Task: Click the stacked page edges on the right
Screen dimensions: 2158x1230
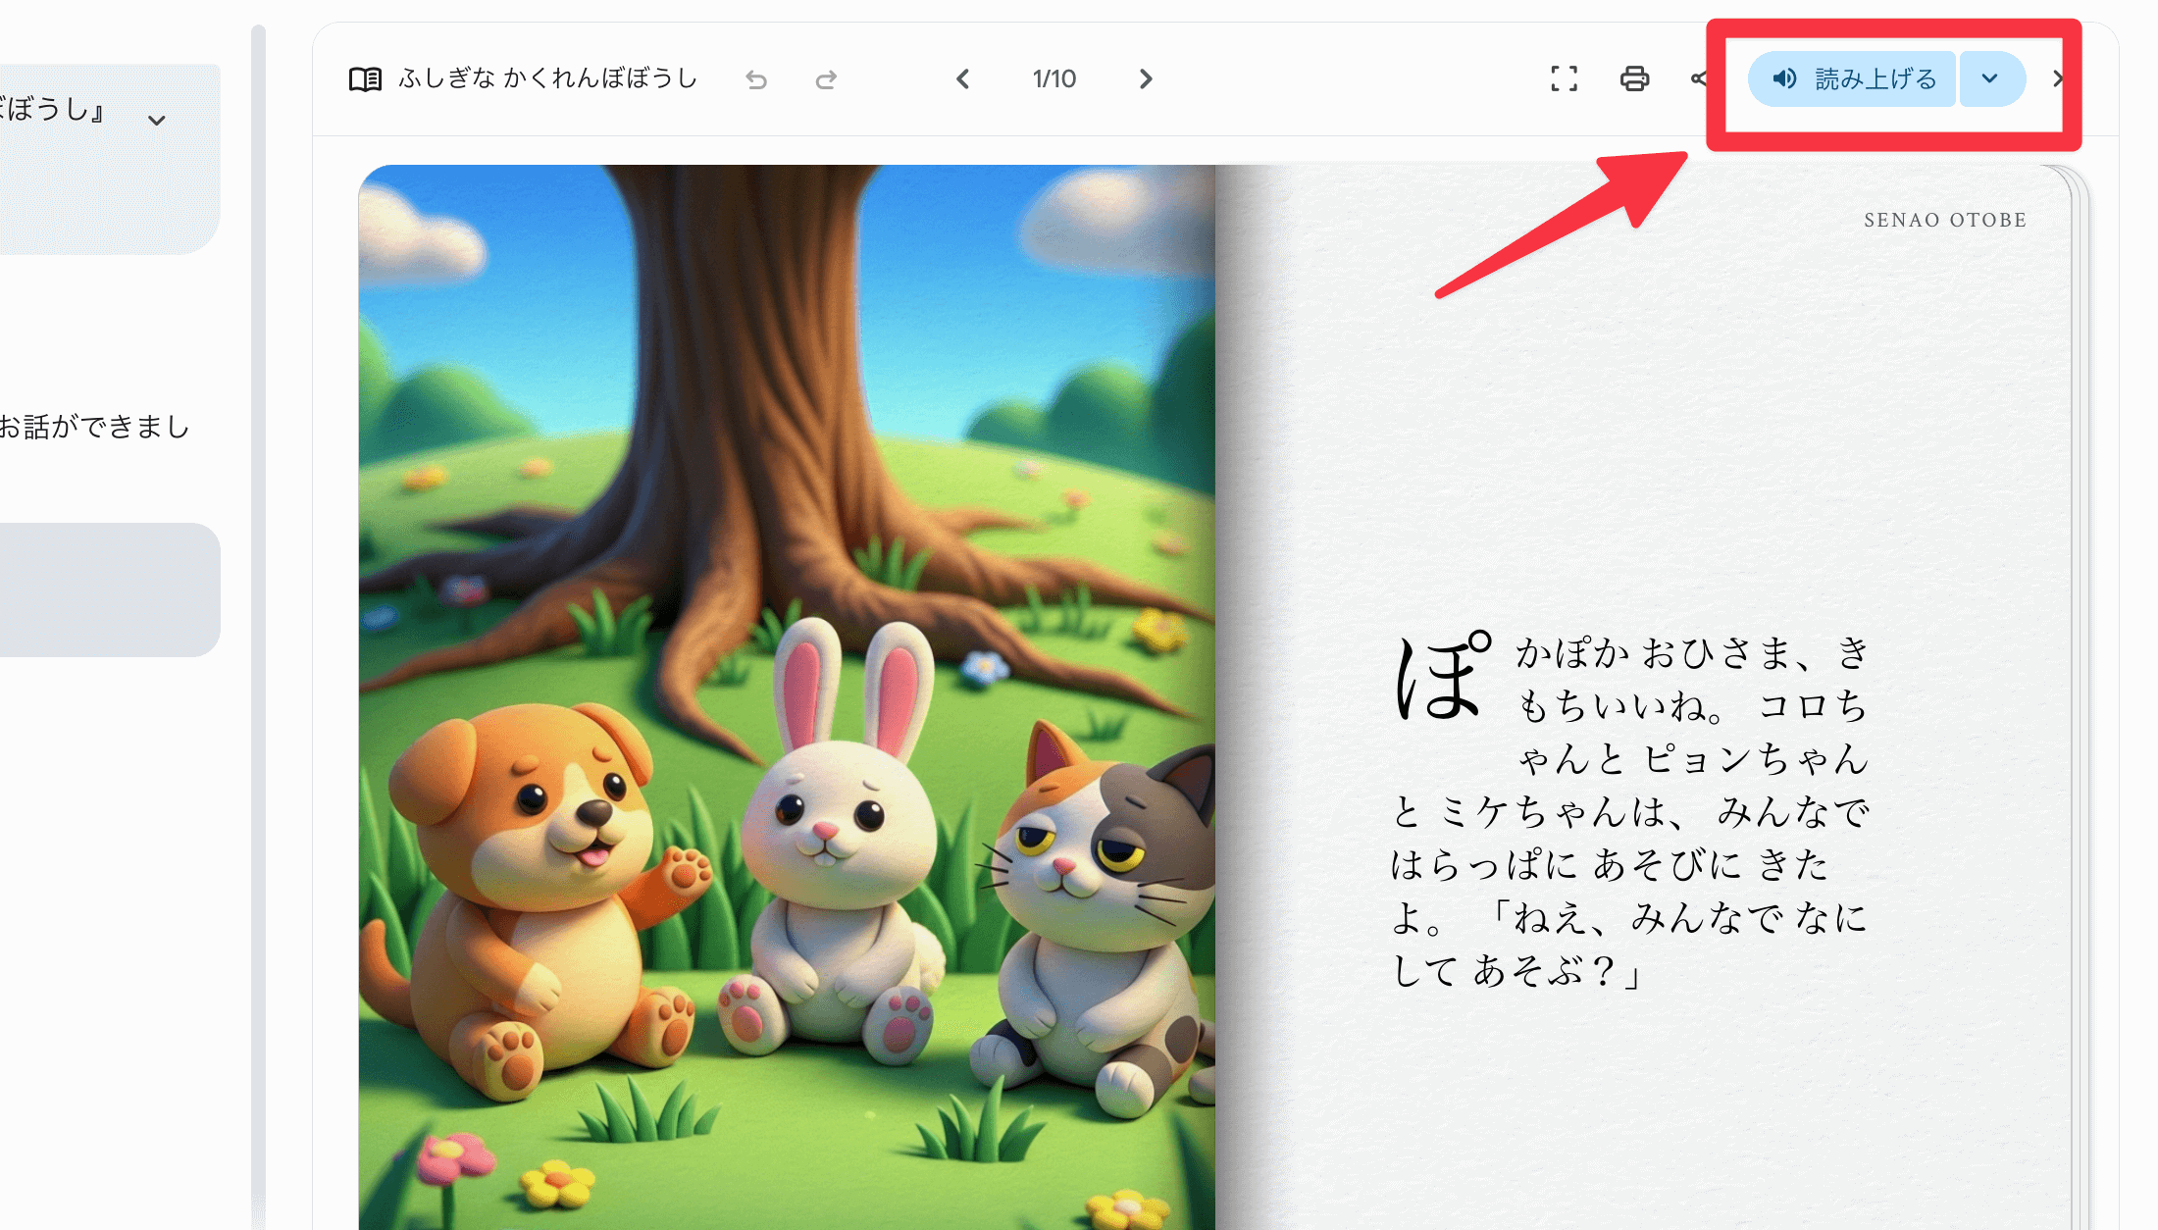Action: (2081, 687)
